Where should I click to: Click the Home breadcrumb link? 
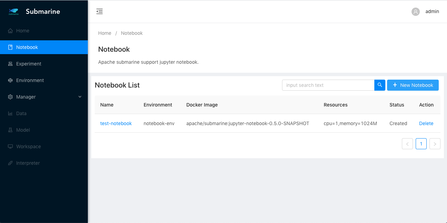(105, 33)
